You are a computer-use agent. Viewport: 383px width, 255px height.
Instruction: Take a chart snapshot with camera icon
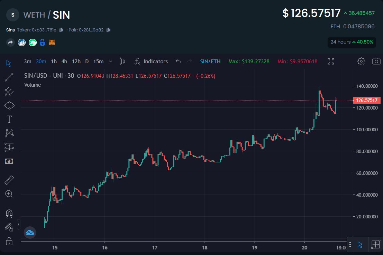pyautogui.click(x=376, y=61)
